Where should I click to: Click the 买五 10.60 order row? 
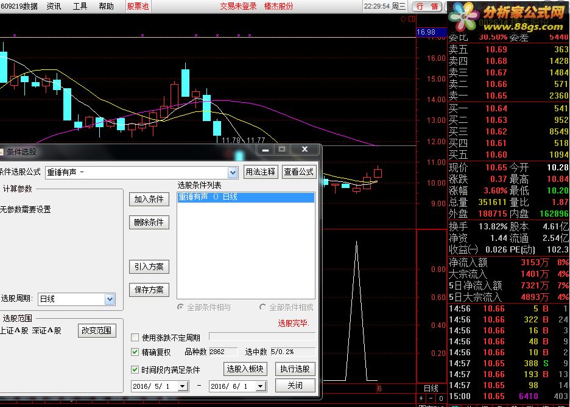coord(508,155)
